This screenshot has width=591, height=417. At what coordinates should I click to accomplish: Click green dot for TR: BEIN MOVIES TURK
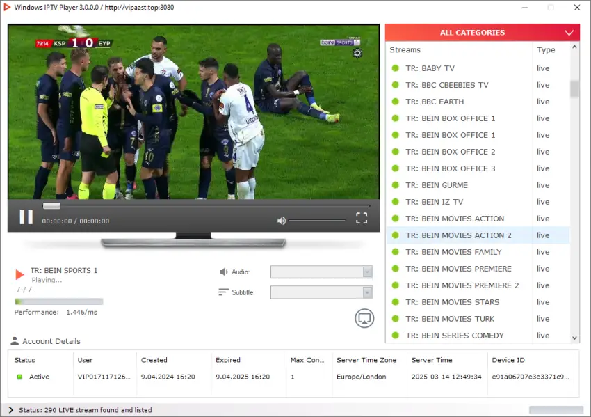396,319
